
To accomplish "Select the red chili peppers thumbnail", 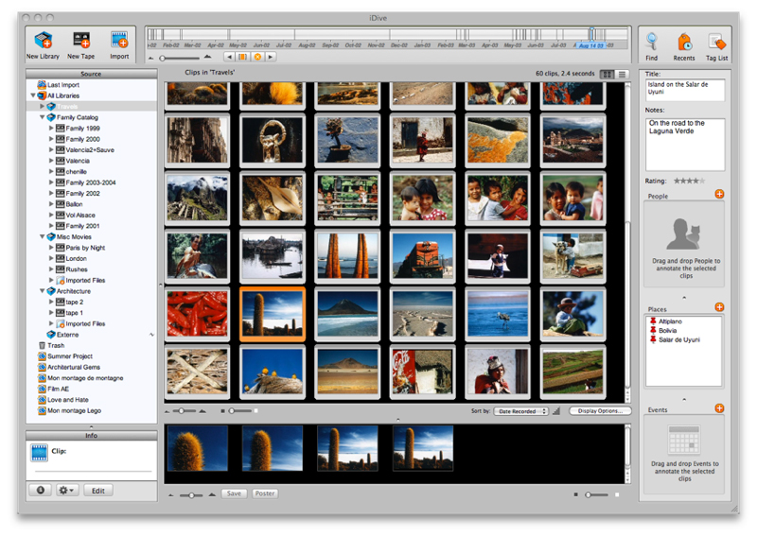I will [x=197, y=314].
